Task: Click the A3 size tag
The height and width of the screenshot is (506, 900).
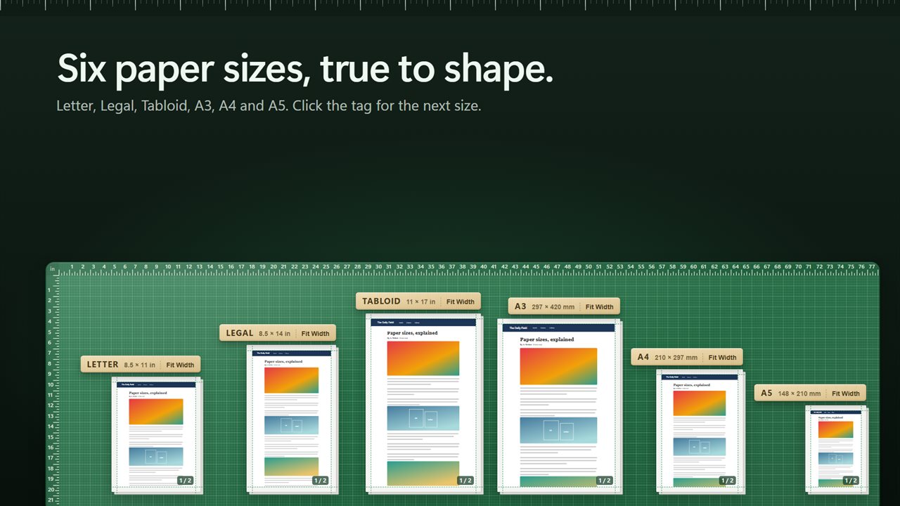Action: [544, 306]
